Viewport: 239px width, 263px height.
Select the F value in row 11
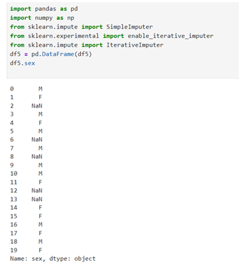coord(40,182)
